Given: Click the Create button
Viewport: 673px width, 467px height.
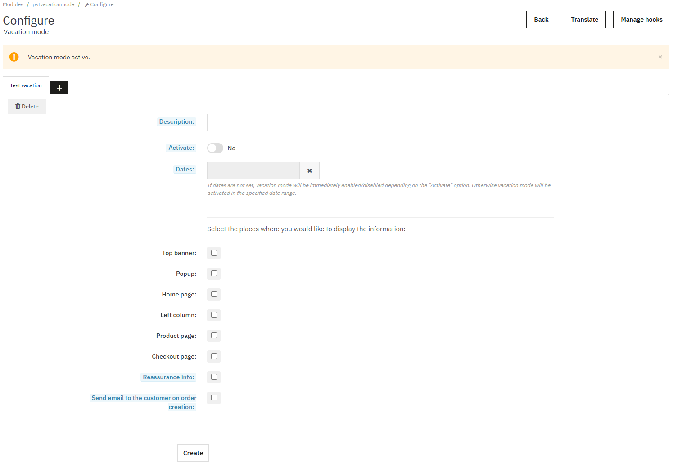Looking at the screenshot, I should coord(193,453).
